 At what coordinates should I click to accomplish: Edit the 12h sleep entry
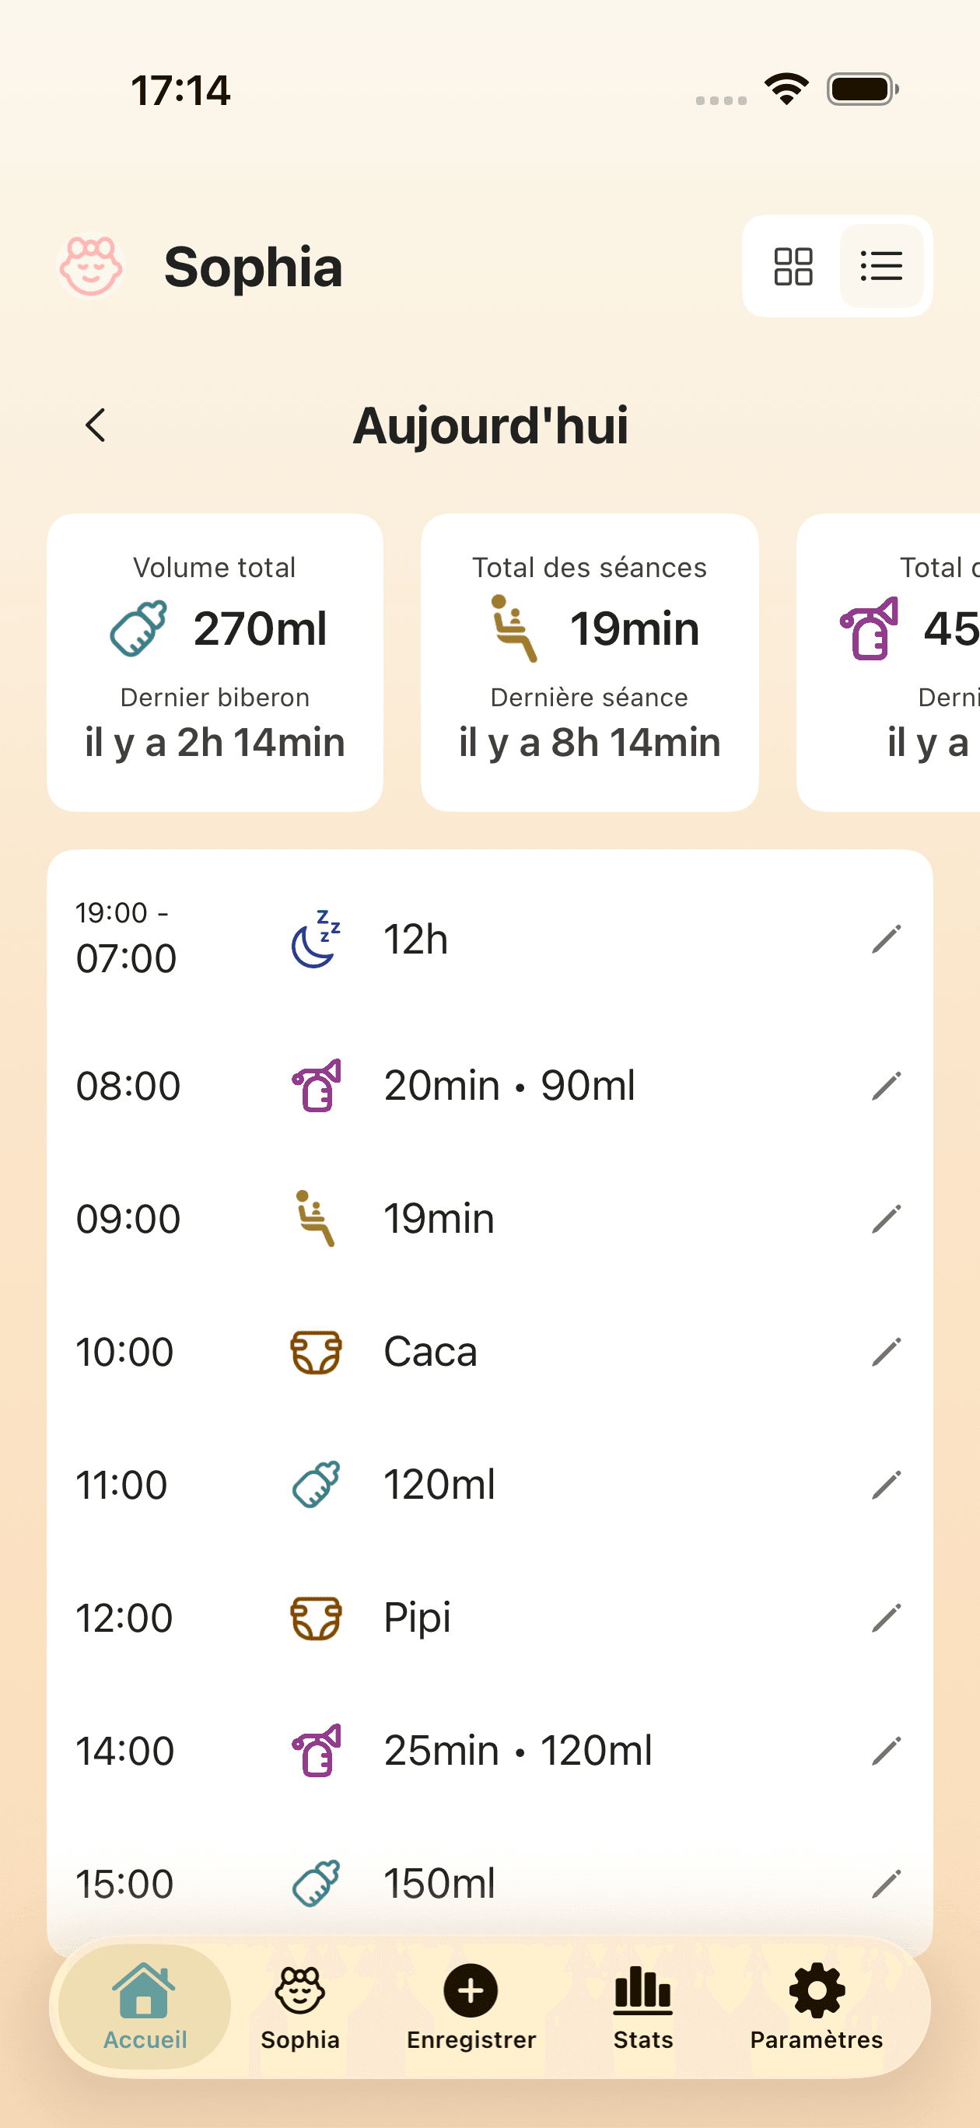[886, 940]
